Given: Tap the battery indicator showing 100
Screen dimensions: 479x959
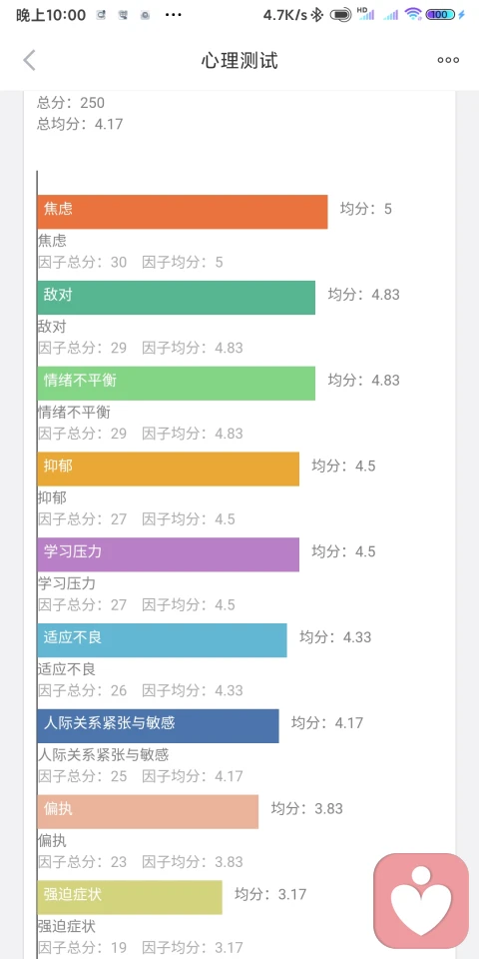Looking at the screenshot, I should 440,15.
